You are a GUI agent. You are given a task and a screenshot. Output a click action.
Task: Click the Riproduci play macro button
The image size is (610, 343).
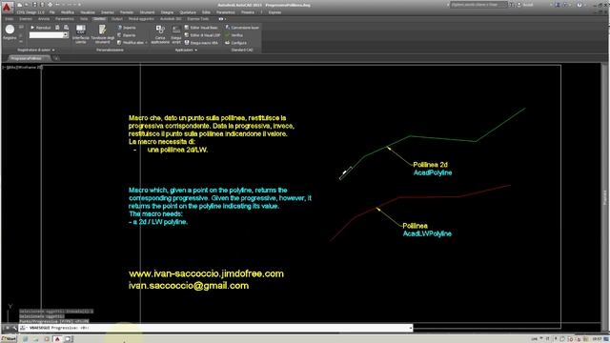click(40, 28)
